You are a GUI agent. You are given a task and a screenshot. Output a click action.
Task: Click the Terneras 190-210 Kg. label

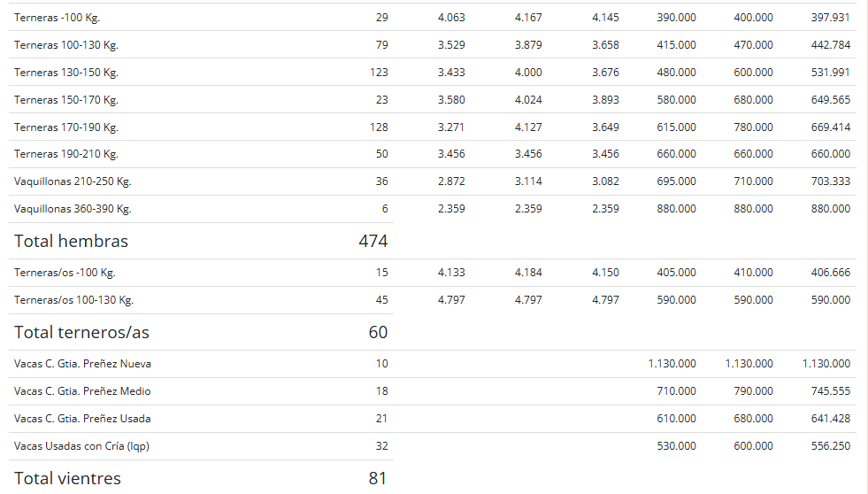coord(66,154)
